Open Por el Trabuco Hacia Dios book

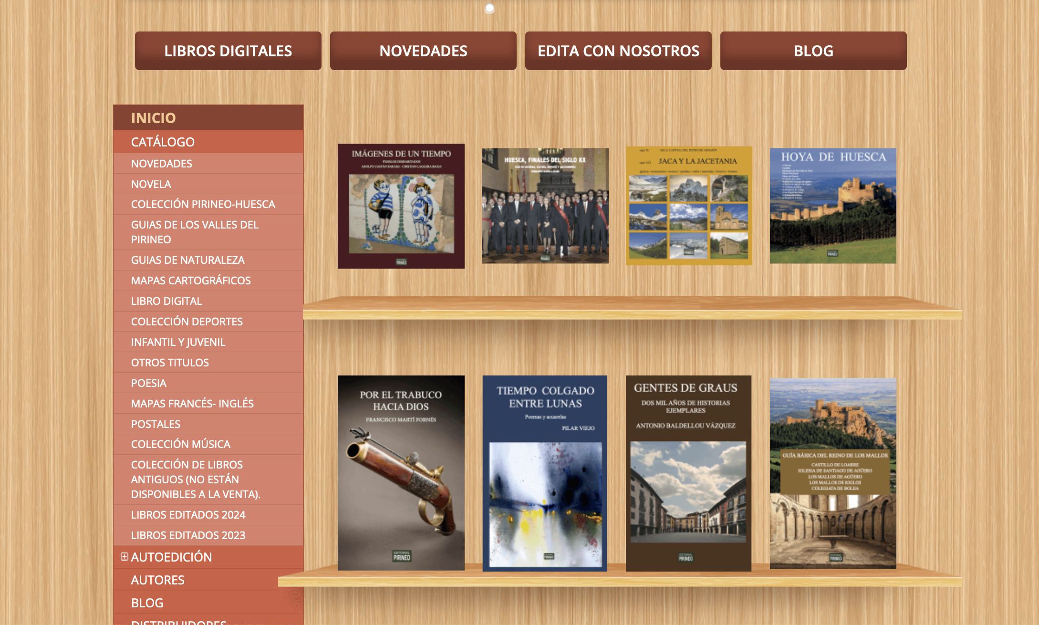[401, 473]
